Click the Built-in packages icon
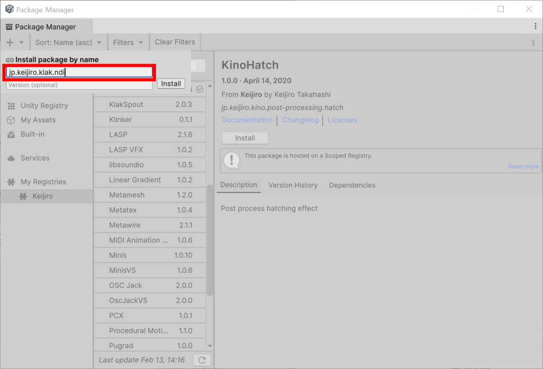 (12, 135)
